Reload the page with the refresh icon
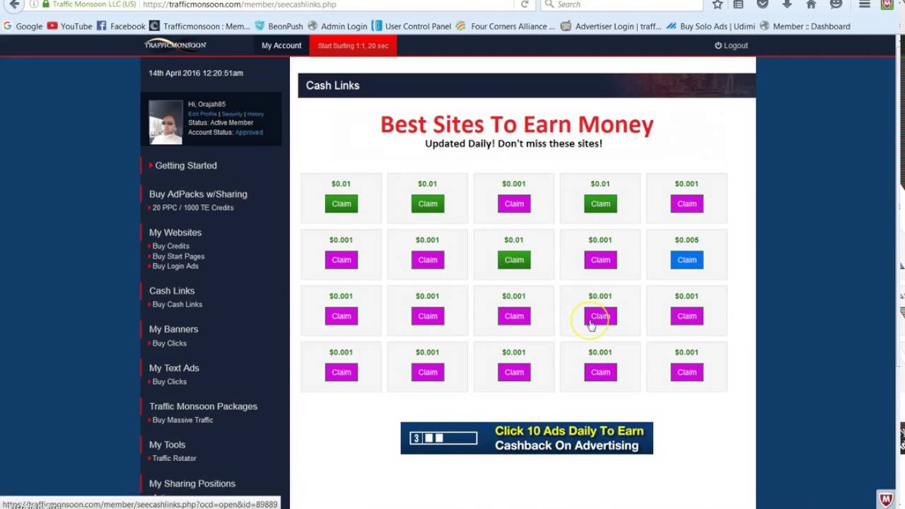 [x=525, y=4]
